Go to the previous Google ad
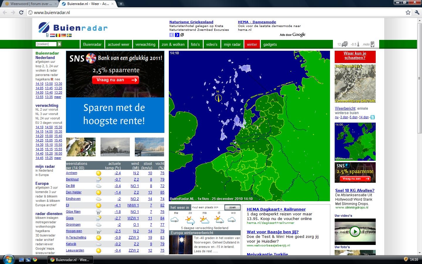This screenshot has height=264, width=422. (x=171, y=35)
